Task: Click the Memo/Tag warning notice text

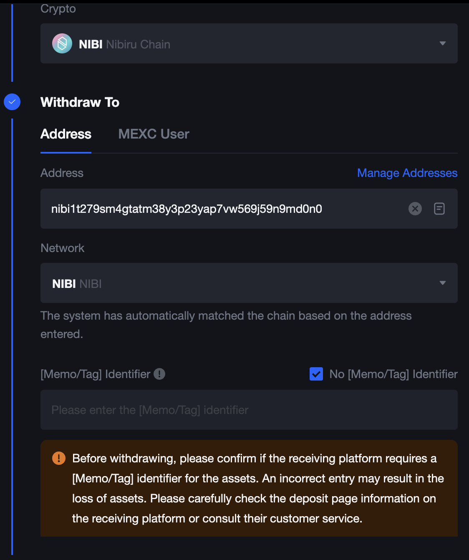Action: tap(258, 488)
